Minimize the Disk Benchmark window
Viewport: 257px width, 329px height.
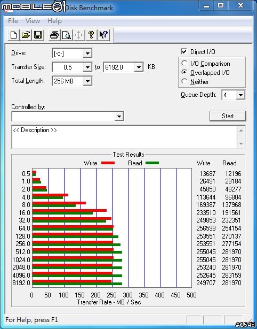206,6
